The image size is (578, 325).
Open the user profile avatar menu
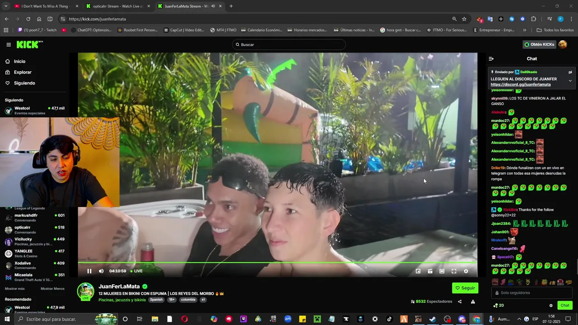[x=563, y=44]
